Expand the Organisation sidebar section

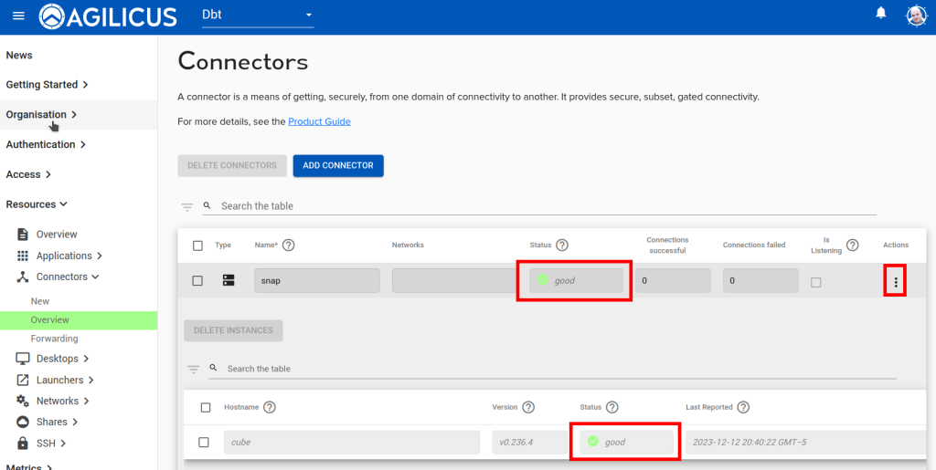[41, 115]
